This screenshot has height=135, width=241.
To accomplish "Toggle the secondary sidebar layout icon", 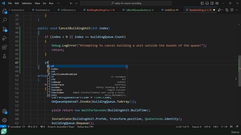I will (212, 3).
